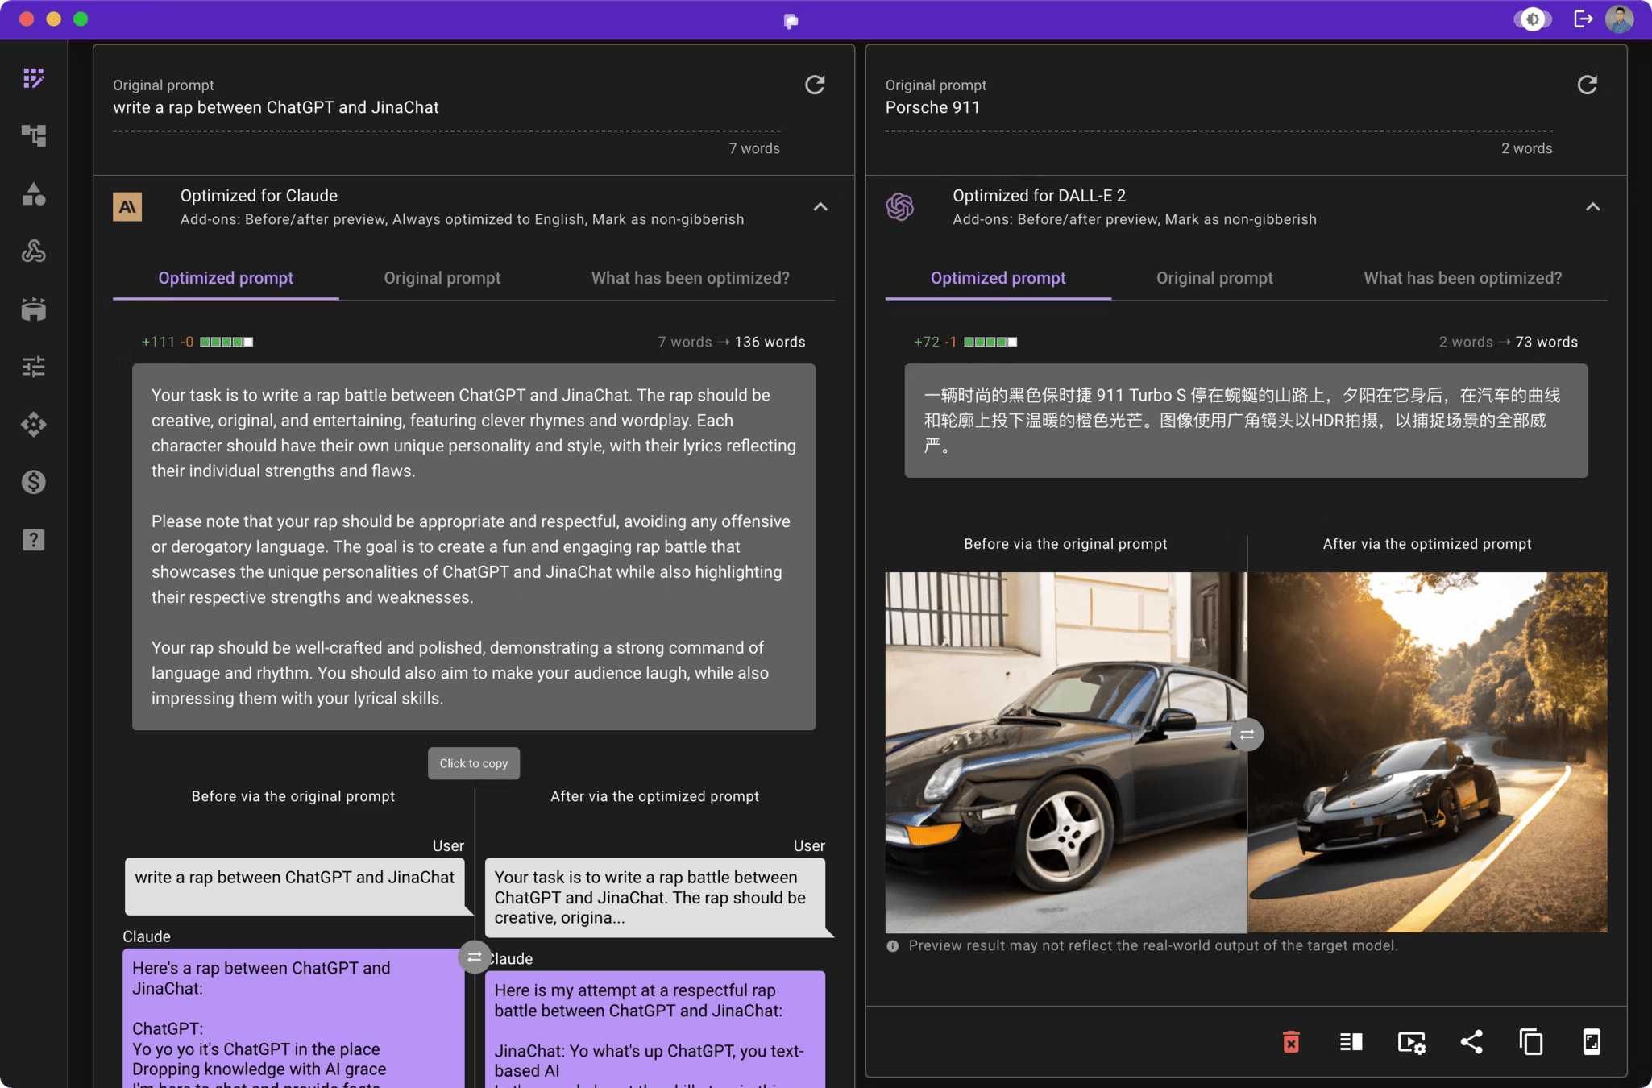Click the side-by-side text layout icon
Viewport: 1652px width, 1088px height.
(x=1351, y=1042)
